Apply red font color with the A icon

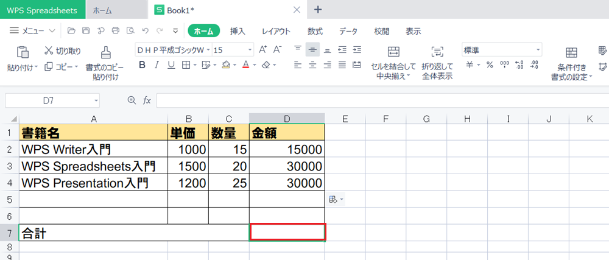coord(245,65)
